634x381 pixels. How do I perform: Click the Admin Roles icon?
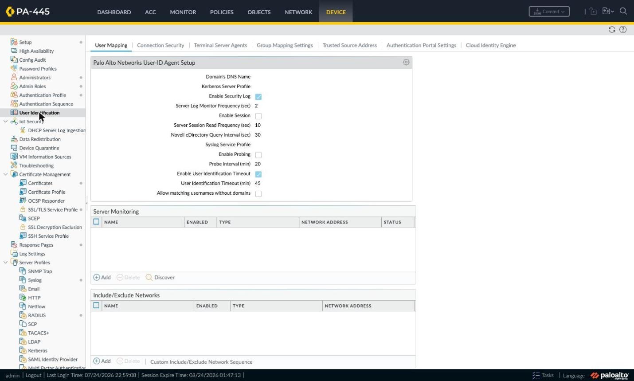[x=14, y=86]
